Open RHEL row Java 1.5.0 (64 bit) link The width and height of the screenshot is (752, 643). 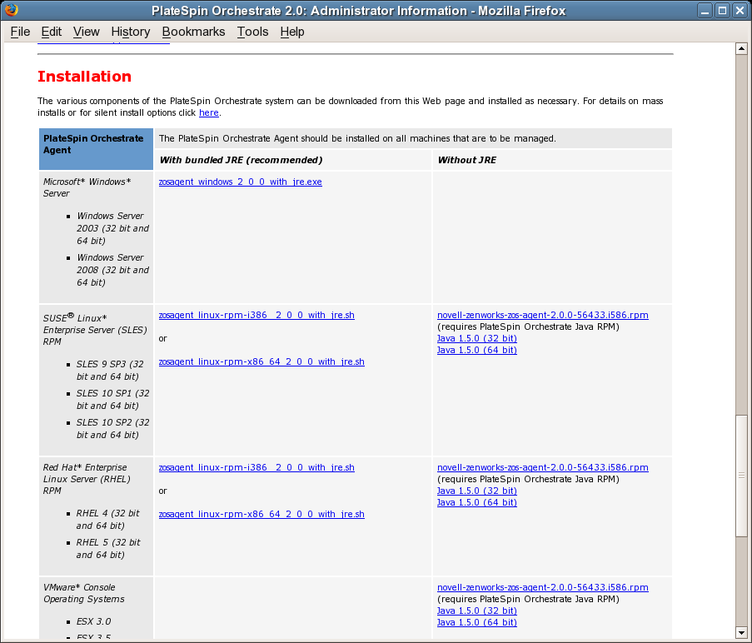476,502
